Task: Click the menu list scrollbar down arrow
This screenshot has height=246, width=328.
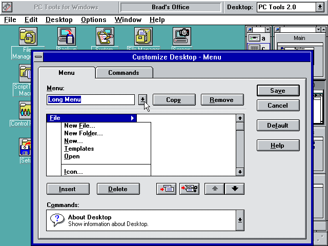Action: 240,172
